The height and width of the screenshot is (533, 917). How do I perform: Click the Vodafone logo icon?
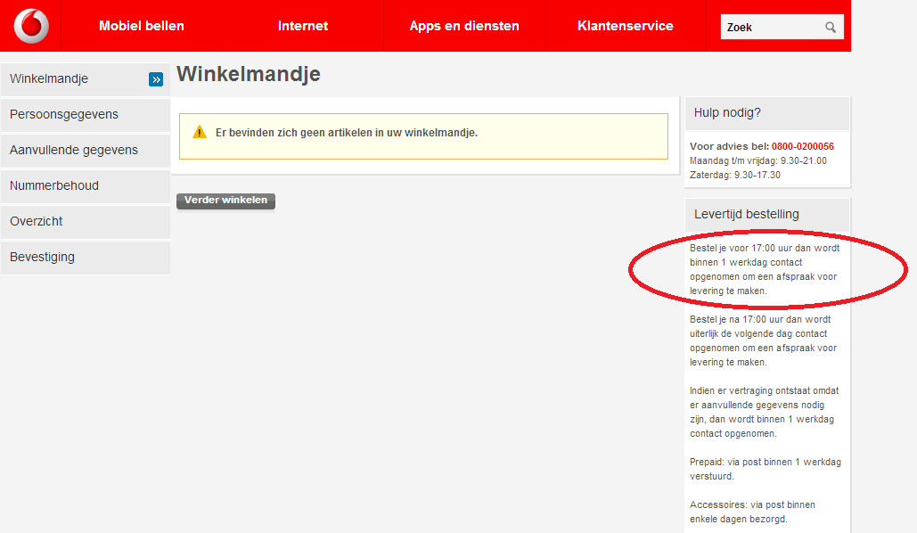31,26
